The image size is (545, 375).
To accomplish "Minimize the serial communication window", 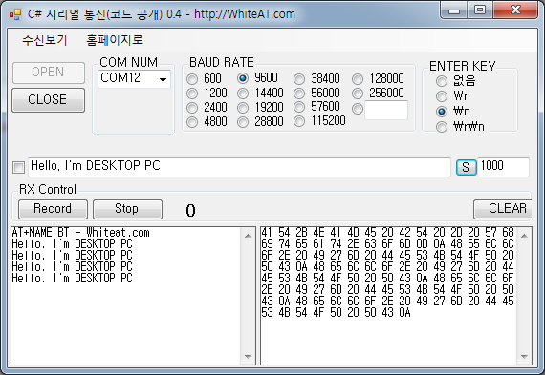I will click(454, 10).
